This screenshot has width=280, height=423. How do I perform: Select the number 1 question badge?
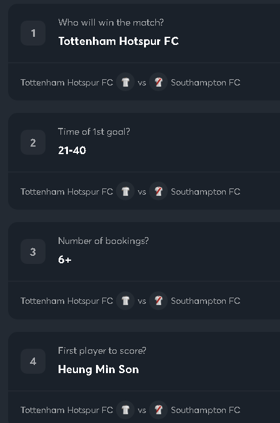point(33,33)
